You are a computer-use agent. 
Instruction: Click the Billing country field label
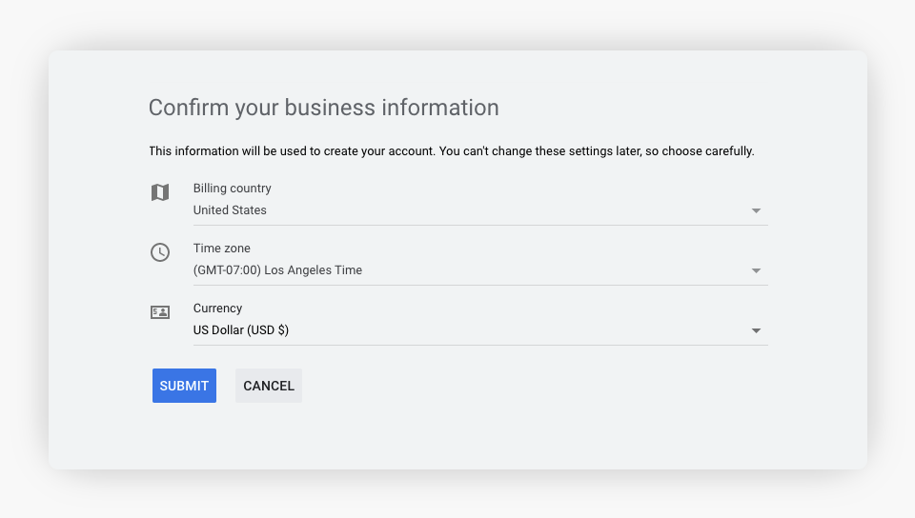click(x=232, y=189)
